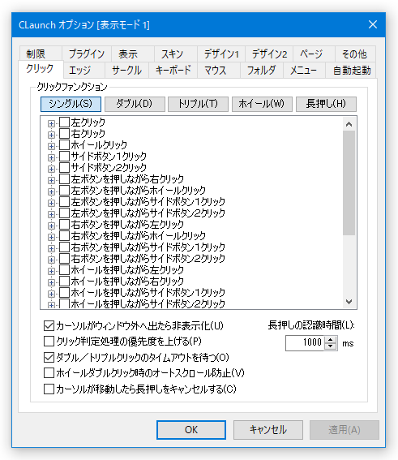The image size is (398, 460).
Task: Expand ホイールを押しながら右クリック node
Action: (51, 283)
